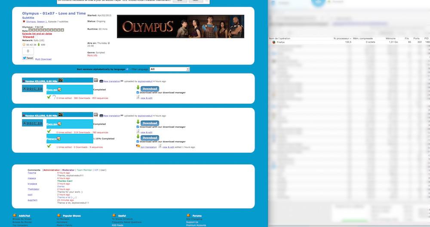Viewport: 430px width, 227px height.
Task: Click the Tweet button
Action: [28, 58]
